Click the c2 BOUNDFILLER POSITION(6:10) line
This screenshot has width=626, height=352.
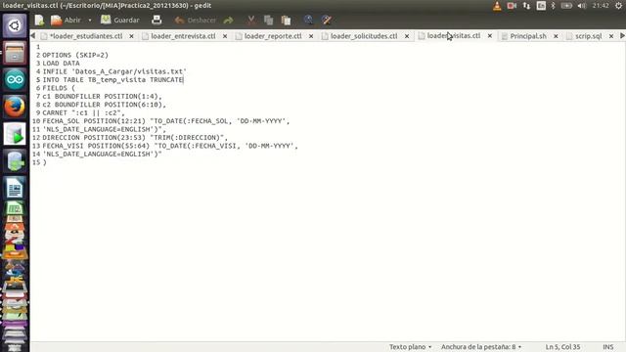105,105
